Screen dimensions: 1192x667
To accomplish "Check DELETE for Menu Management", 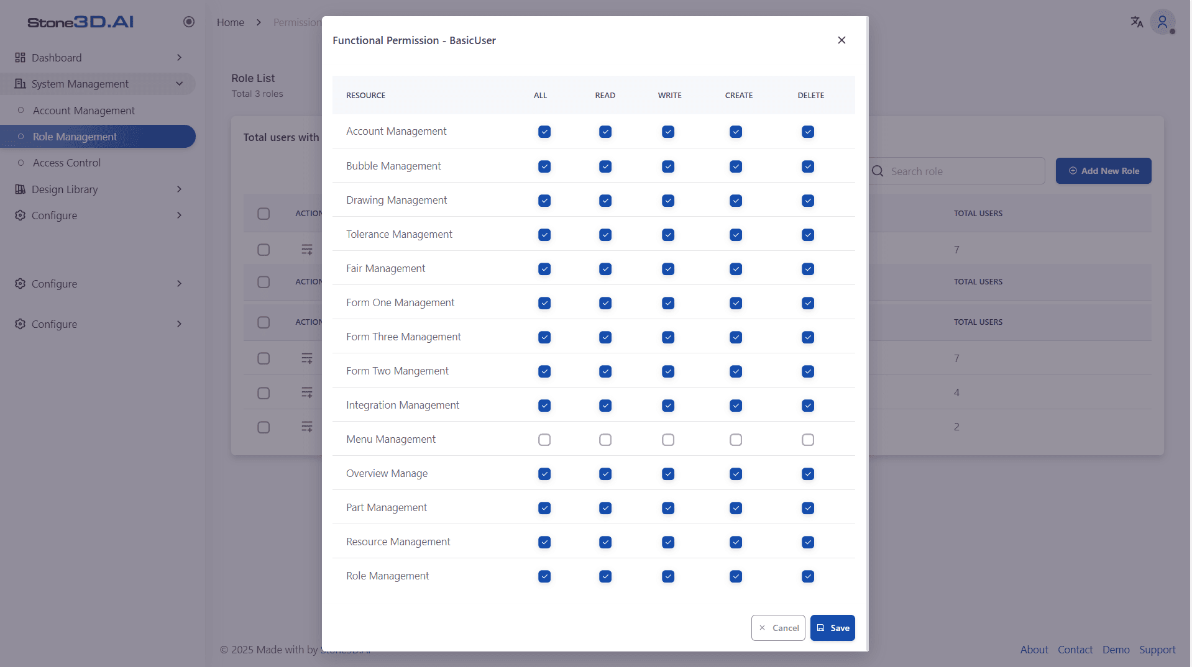I will point(808,440).
